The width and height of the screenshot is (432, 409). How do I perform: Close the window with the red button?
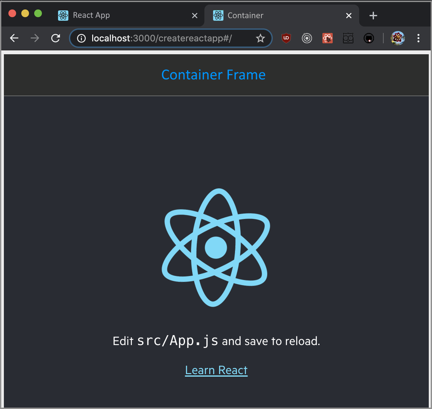(12, 13)
